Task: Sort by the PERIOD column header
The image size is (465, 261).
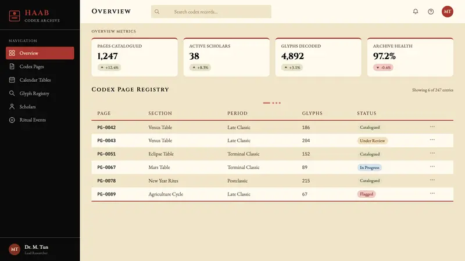Action: coord(237,113)
